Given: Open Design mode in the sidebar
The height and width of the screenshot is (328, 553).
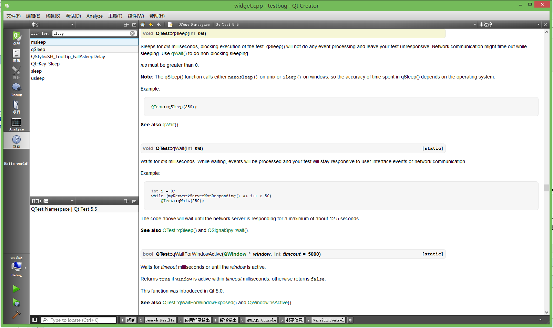Looking at the screenshot, I should click(17, 72).
